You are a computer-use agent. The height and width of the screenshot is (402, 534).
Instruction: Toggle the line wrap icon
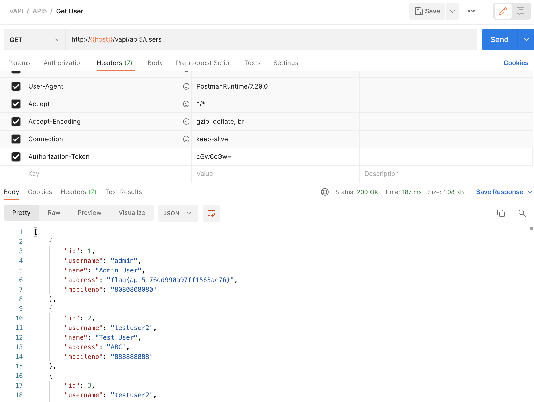211,213
